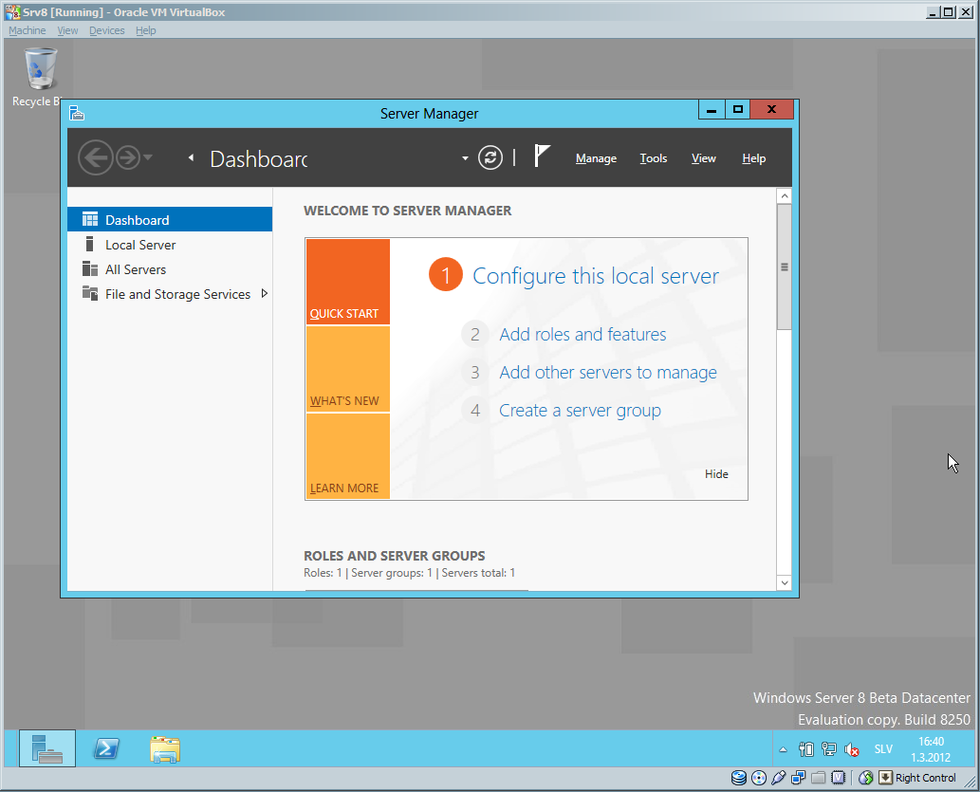This screenshot has height=792, width=980.
Task: Click the muted volume tray icon
Action: (x=851, y=749)
